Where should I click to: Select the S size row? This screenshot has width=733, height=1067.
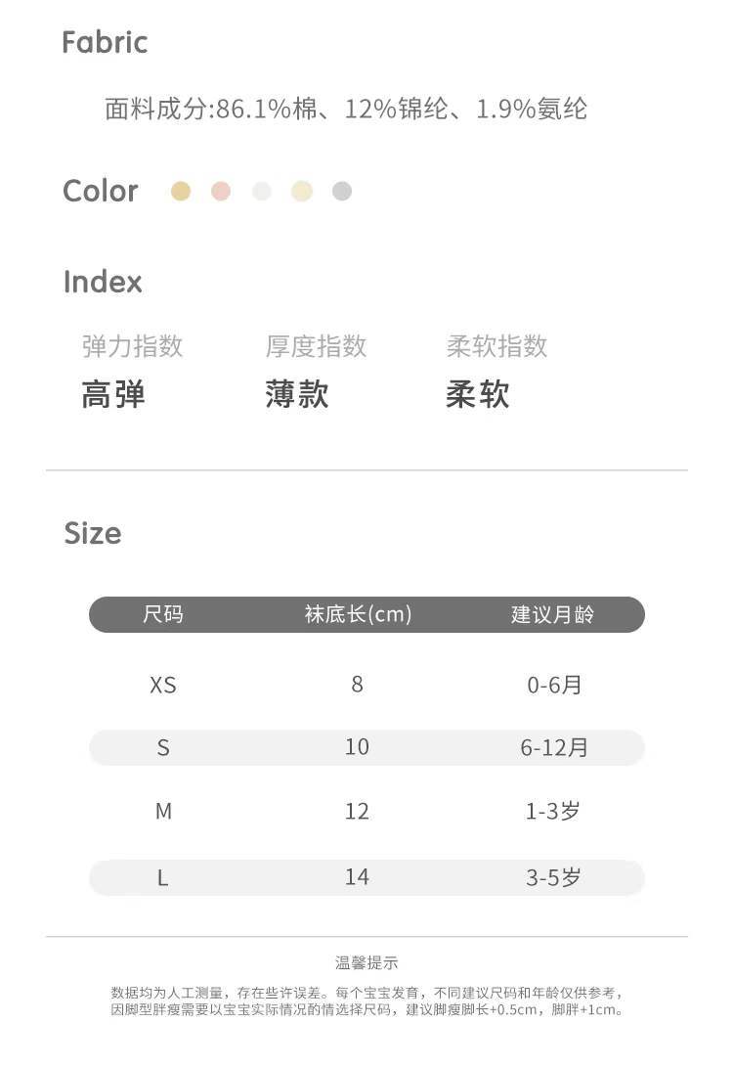(x=163, y=747)
